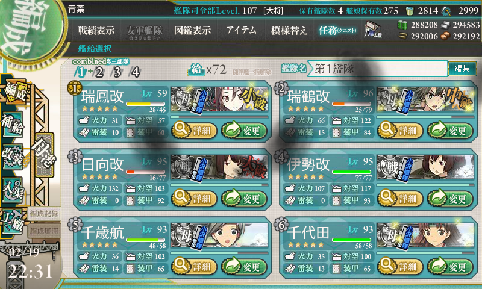Viewport: 482px width, 289px height.
Task: Open the 入渠 (docking) sidebar icon
Action: [x=13, y=190]
